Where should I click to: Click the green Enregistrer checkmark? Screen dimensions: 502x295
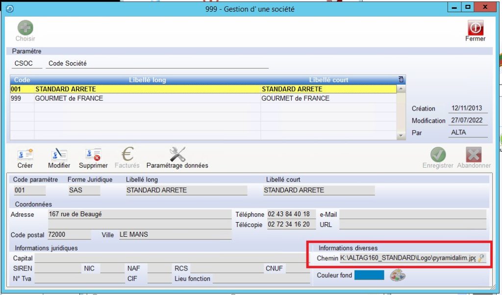point(438,155)
